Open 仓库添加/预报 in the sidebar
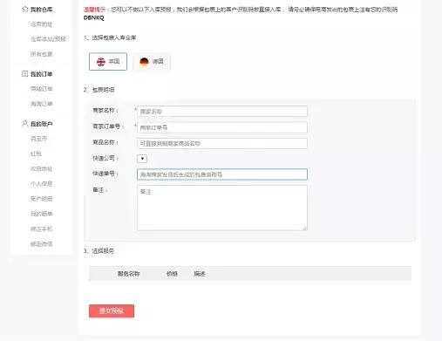Viewport: 442px width, 341px height. (x=48, y=39)
